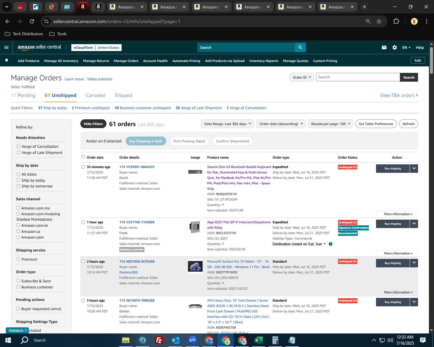This screenshot has width=434, height=347.
Task: Open the notifications icon in system tray
Action: coord(423,340)
